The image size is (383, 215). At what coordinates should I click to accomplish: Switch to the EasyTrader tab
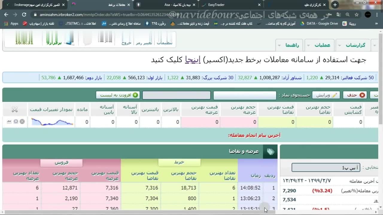pyautogui.click(x=231, y=5)
